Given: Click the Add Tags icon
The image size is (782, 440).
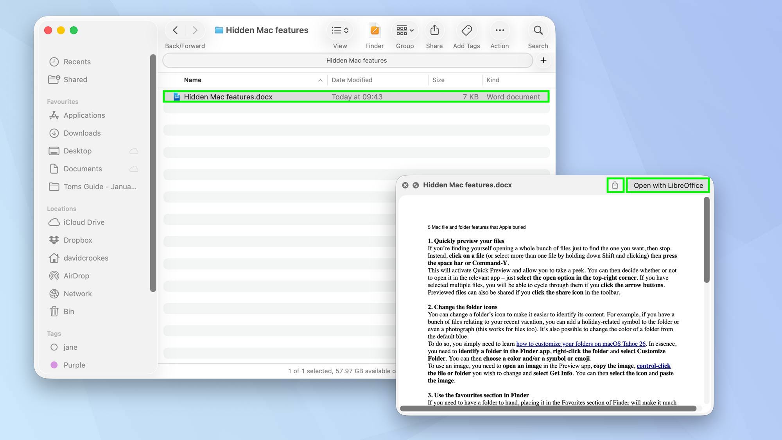Looking at the screenshot, I should (x=466, y=30).
